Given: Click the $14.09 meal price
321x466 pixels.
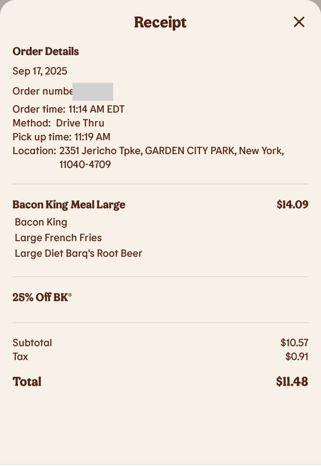Looking at the screenshot, I should (292, 205).
